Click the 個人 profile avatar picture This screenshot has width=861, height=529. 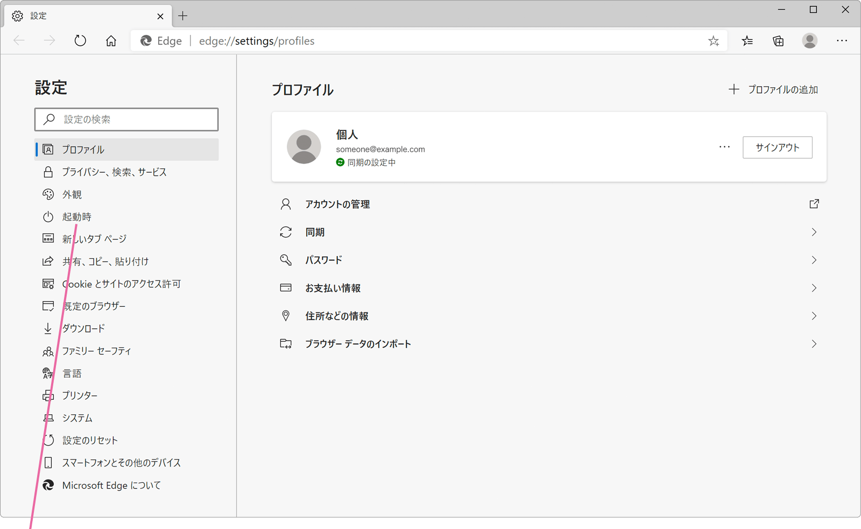tap(304, 146)
